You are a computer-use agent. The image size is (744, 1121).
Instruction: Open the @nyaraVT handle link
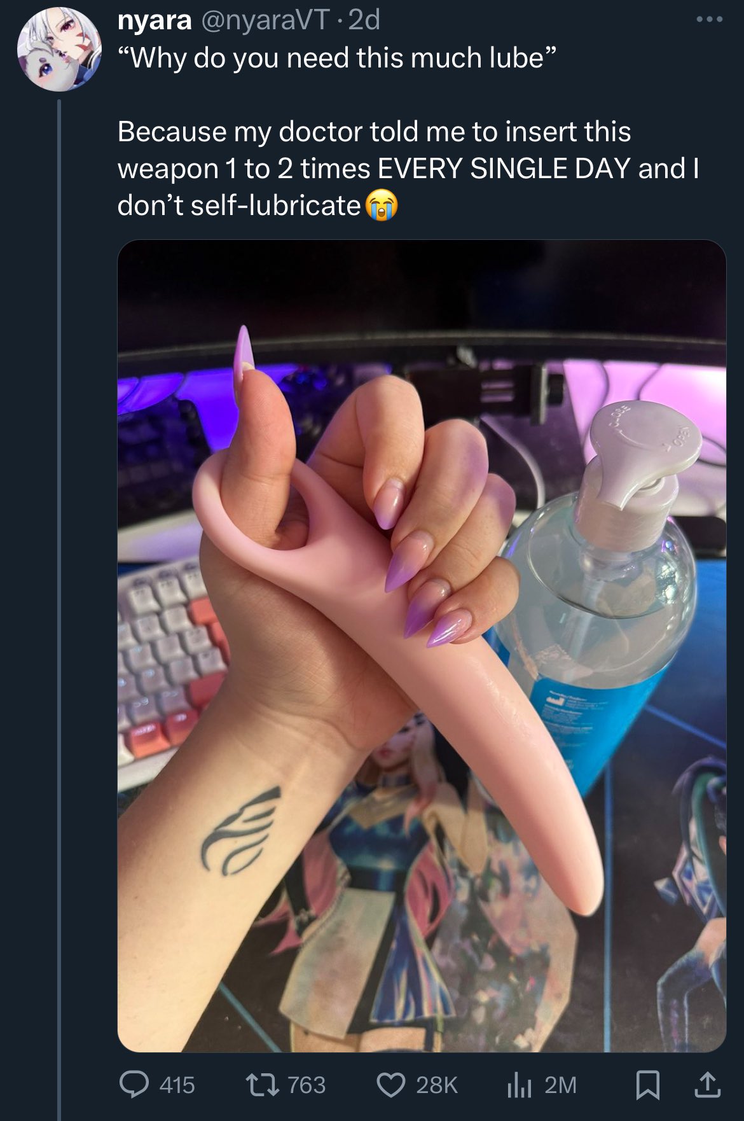(x=266, y=20)
